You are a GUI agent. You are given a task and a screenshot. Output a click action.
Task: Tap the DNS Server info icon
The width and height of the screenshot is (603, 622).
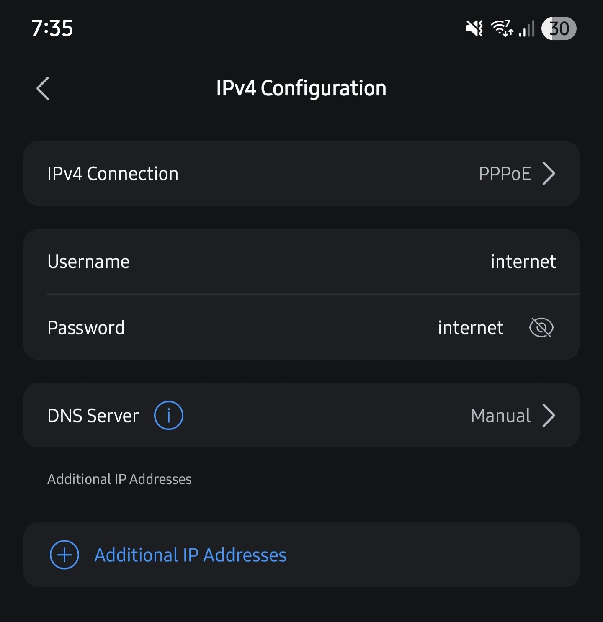168,415
